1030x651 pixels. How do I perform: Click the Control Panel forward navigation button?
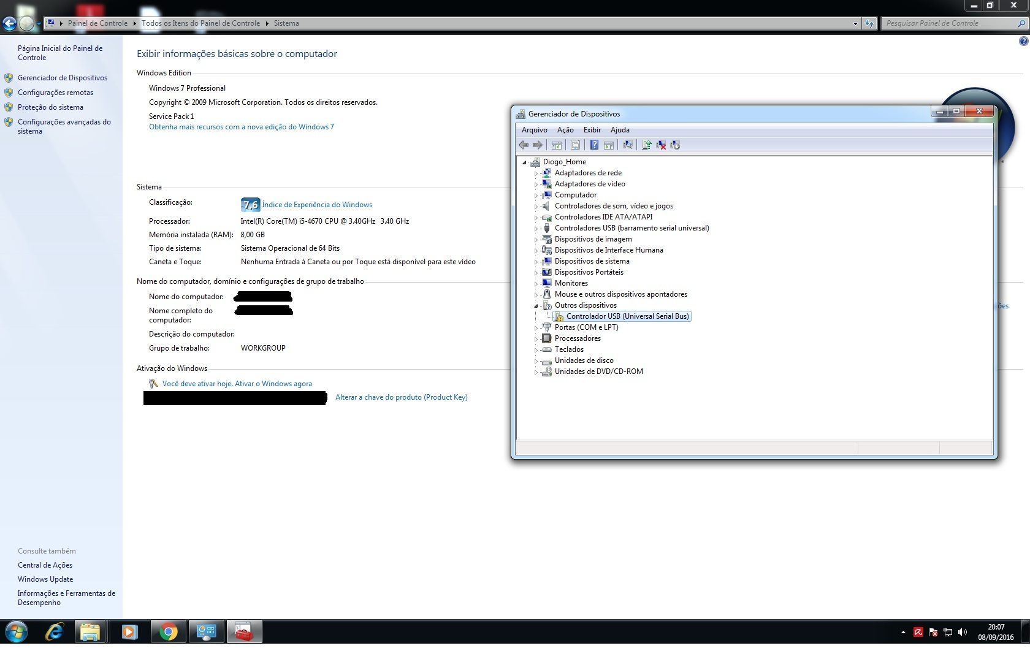[x=26, y=23]
